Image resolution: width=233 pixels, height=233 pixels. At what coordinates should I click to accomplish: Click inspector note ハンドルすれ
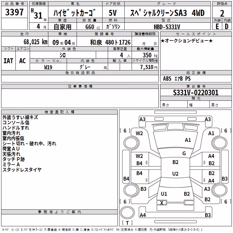point(16,128)
